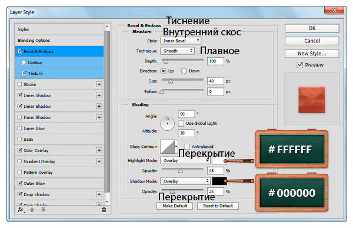Uncheck the Color Overlay checkbox
Screen dimensions: 353x228
coord(20,150)
